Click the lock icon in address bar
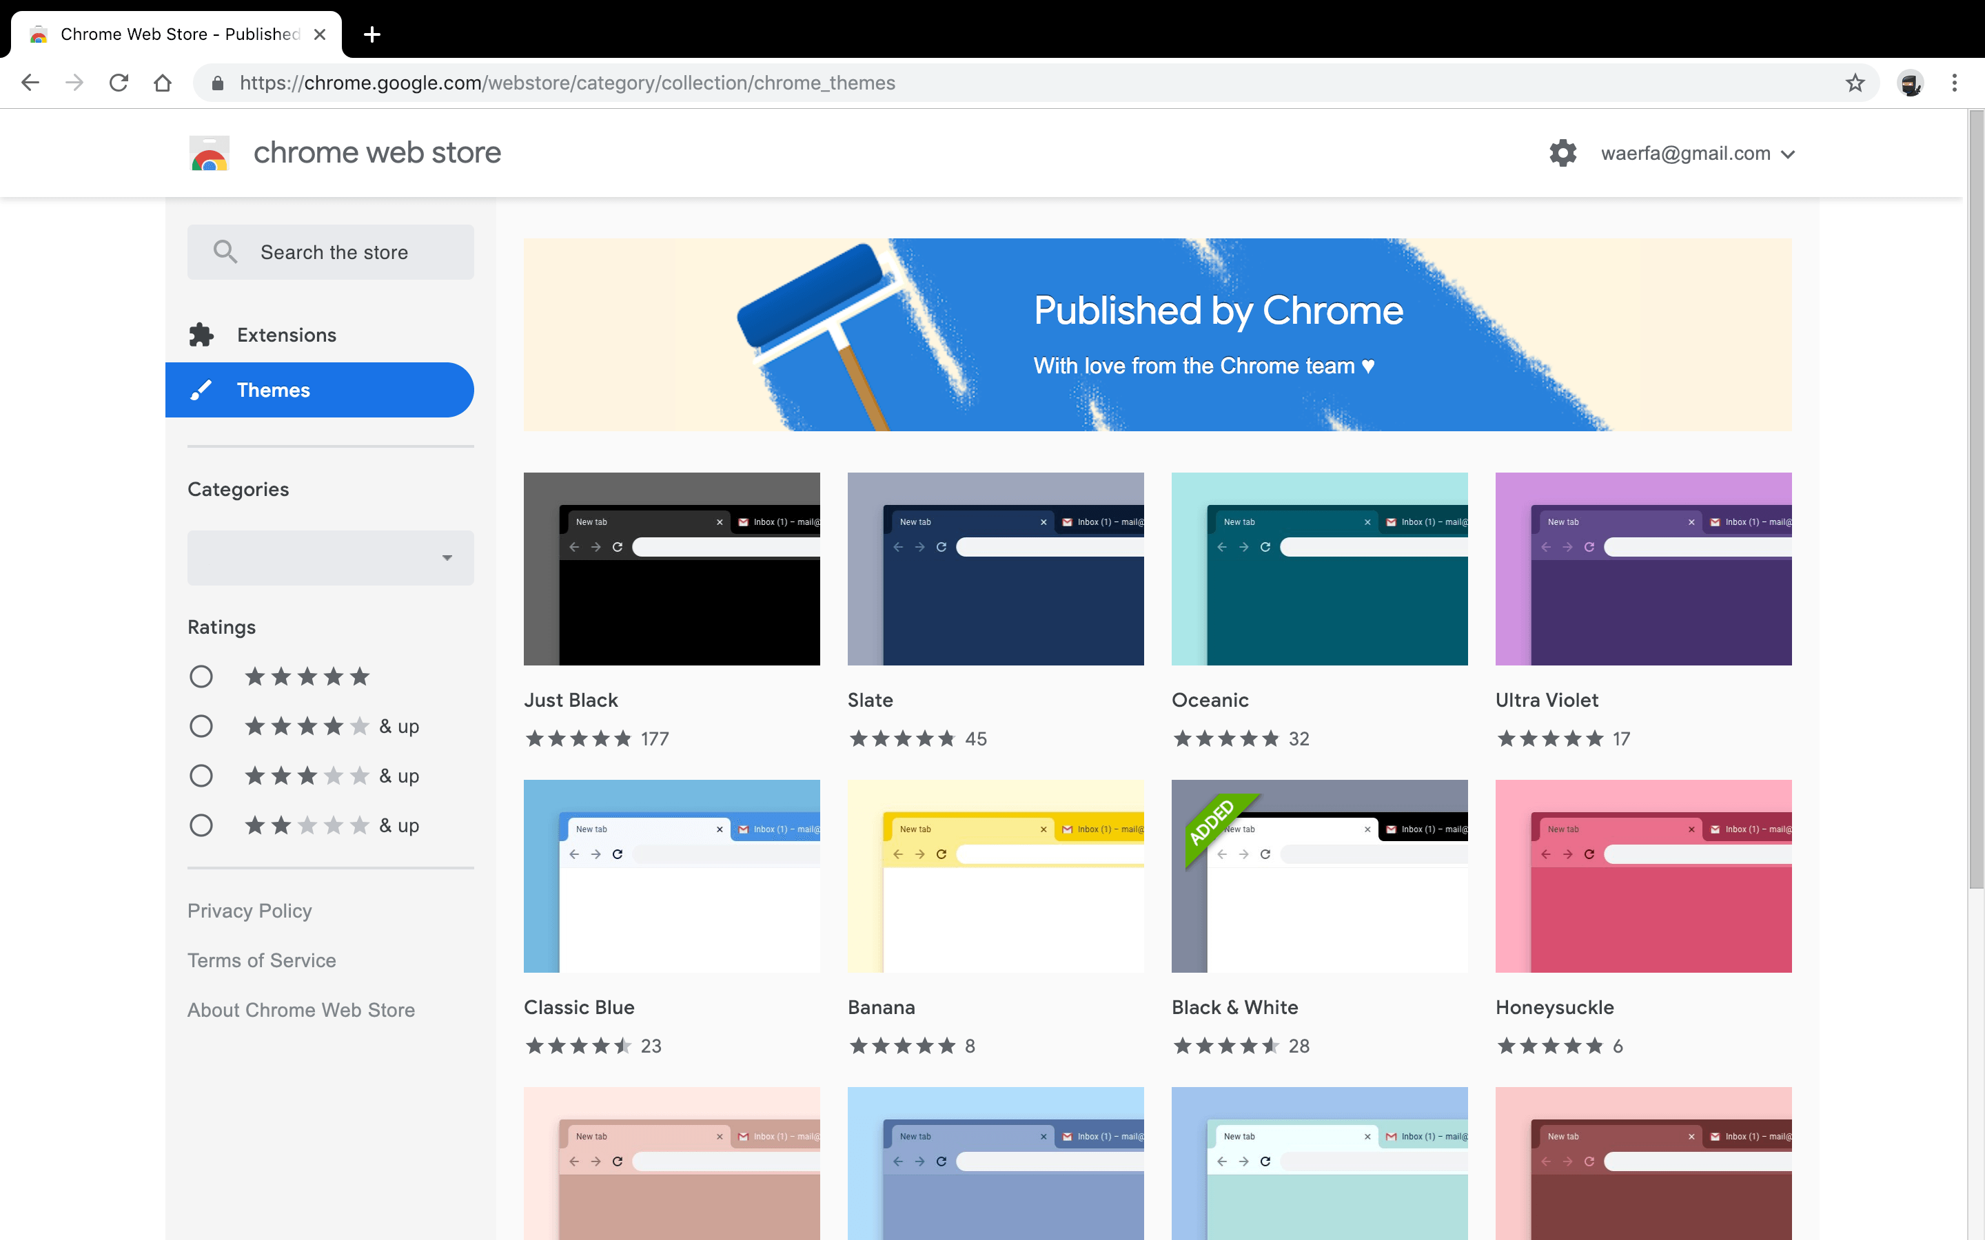The image size is (1985, 1240). 217,83
